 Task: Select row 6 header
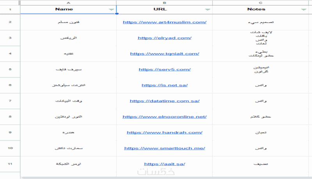[x=10, y=85]
